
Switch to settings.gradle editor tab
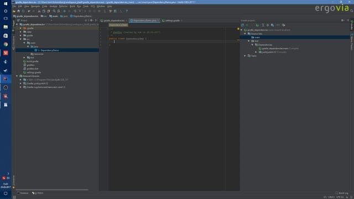click(172, 20)
